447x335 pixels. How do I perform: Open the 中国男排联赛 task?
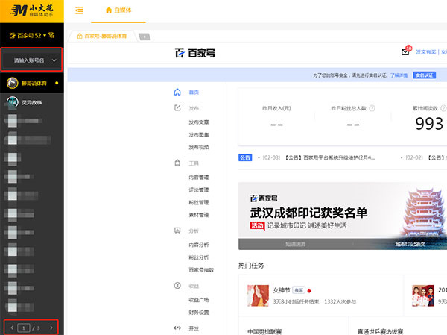tap(264, 331)
